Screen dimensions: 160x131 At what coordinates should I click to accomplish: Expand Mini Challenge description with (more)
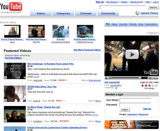click(36, 77)
